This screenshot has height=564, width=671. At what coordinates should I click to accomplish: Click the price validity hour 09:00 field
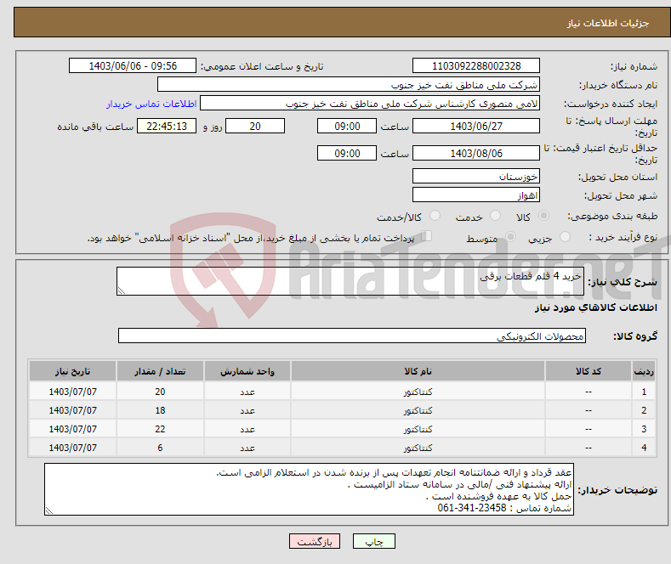tap(347, 153)
